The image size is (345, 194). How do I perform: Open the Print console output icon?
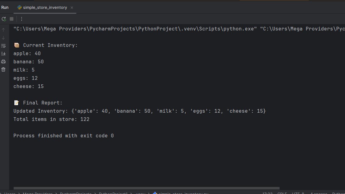click(x=3, y=61)
